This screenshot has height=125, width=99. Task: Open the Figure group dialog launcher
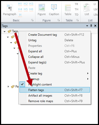[x=59, y=20]
